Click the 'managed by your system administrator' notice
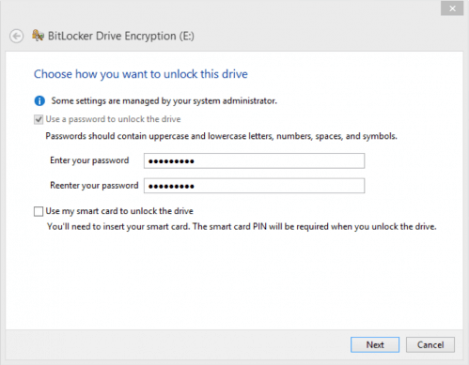The width and height of the screenshot is (469, 365). (x=164, y=101)
